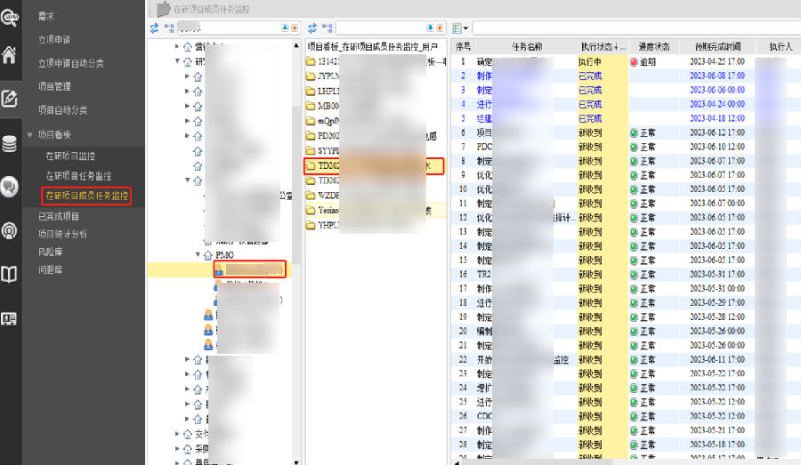Click the database stack sidebar icon
801x465 pixels.
click(x=10, y=143)
